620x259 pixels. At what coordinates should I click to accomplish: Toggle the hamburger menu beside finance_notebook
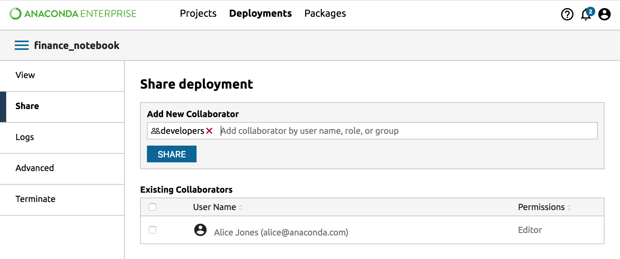tap(22, 45)
